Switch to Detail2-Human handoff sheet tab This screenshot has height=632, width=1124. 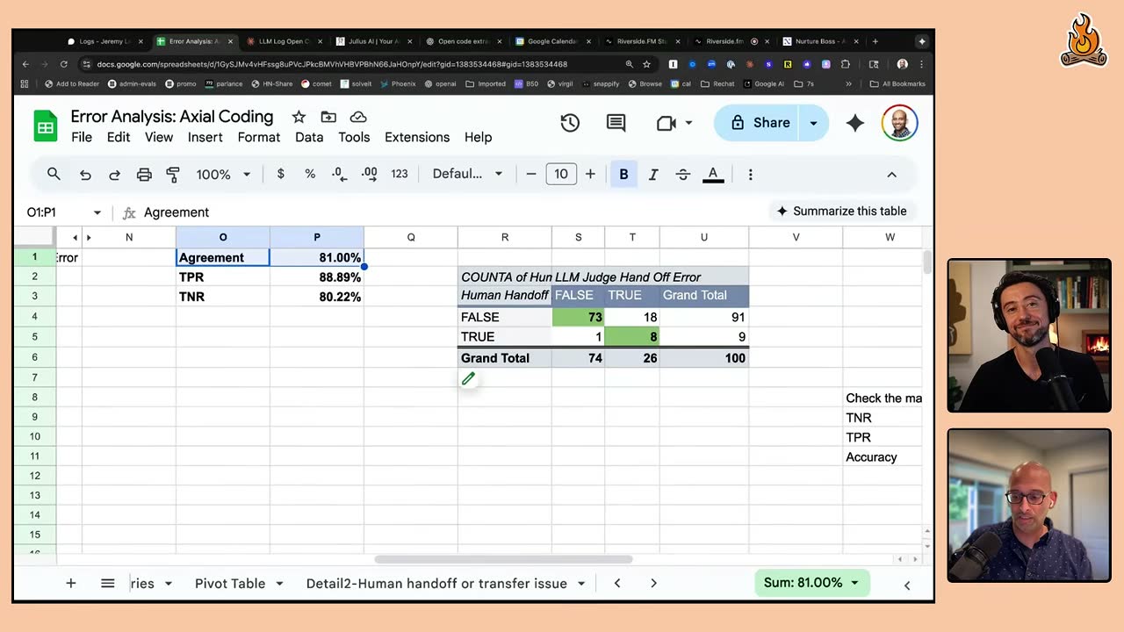click(436, 583)
